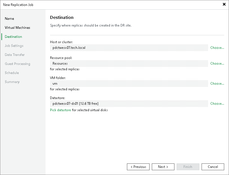Choose a different host or cluster
This screenshot has height=175, width=229.
pos(217,48)
